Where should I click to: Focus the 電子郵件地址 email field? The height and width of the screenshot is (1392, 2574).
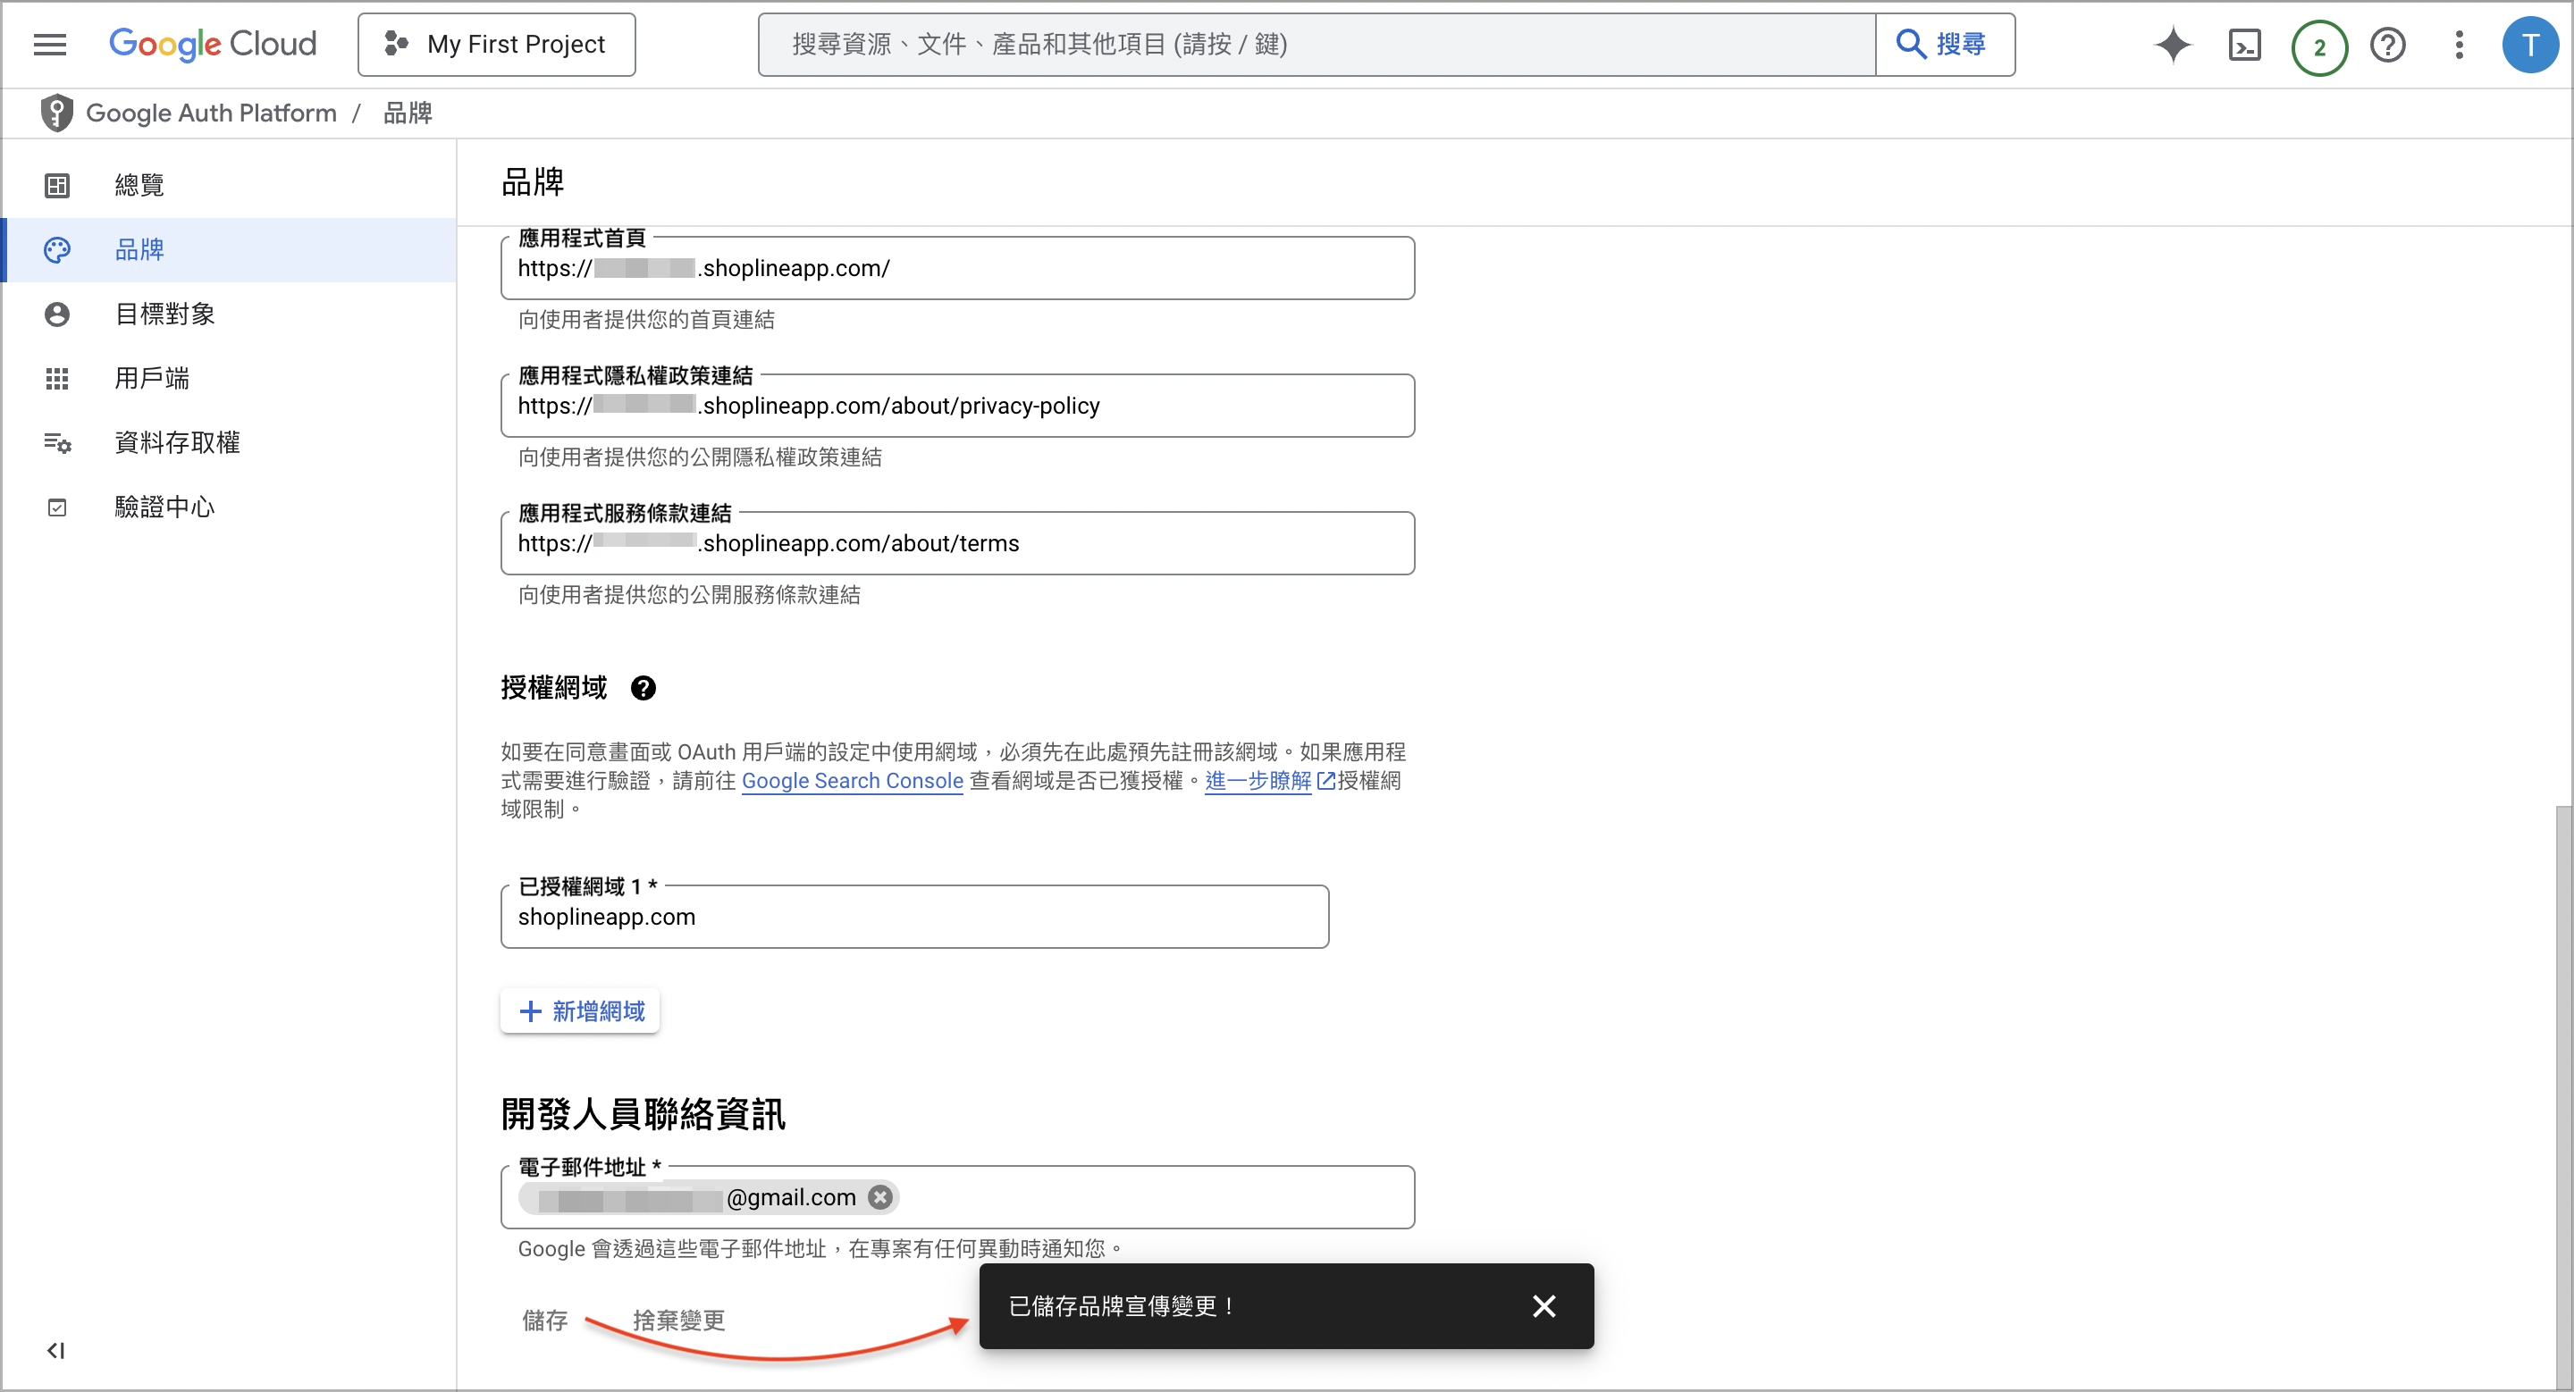pos(957,1196)
